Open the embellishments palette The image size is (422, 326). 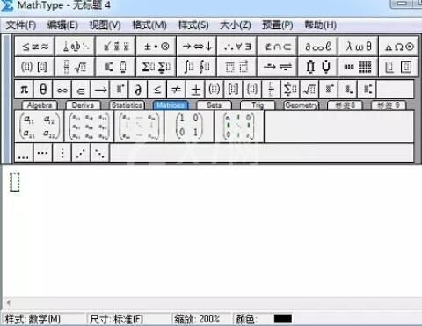[116, 47]
